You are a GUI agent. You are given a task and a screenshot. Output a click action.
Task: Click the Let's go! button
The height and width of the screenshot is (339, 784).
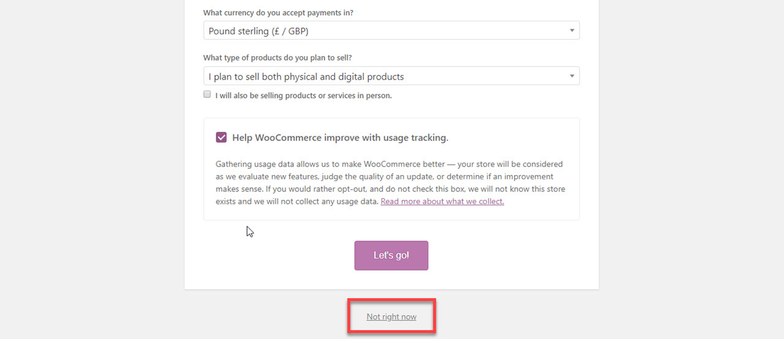tap(391, 255)
